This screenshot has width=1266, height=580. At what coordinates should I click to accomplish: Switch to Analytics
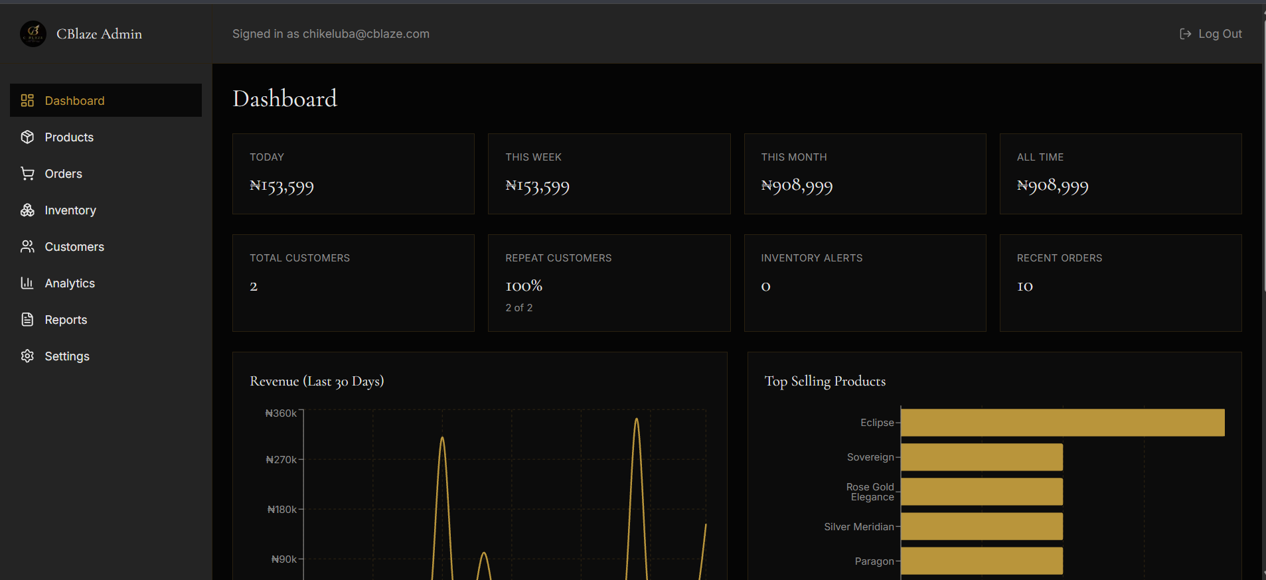pyautogui.click(x=106, y=283)
